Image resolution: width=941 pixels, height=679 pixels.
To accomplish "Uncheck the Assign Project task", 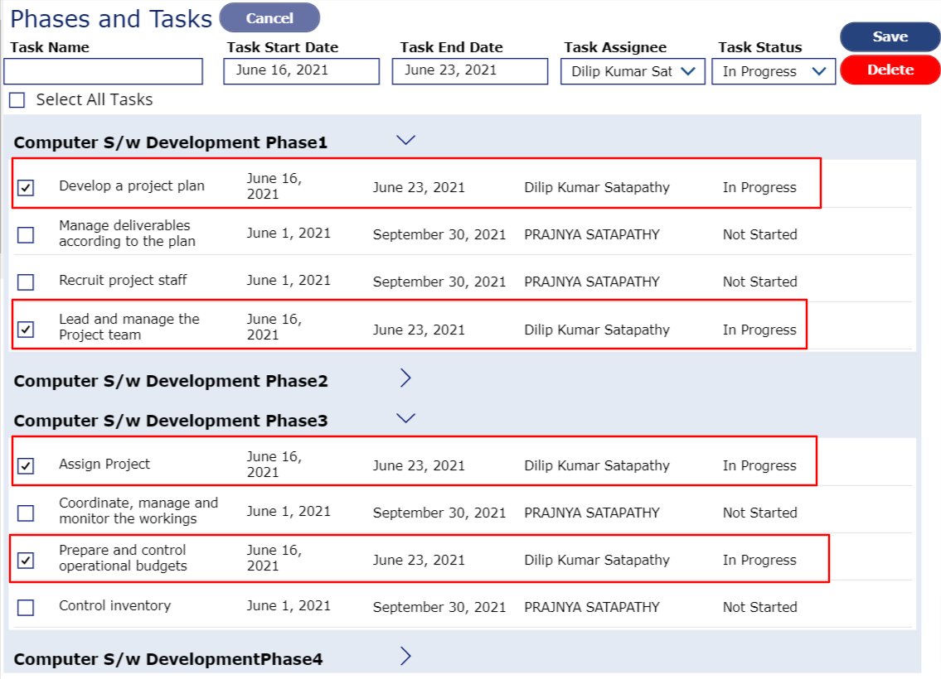I will click(x=26, y=465).
